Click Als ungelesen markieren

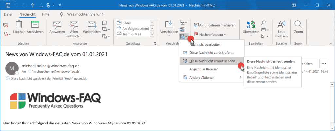(215, 25)
